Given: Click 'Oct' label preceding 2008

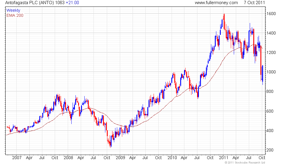Looking at the screenshot, I should [55, 158].
